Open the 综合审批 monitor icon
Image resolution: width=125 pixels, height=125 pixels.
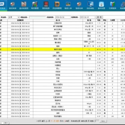[90, 5]
